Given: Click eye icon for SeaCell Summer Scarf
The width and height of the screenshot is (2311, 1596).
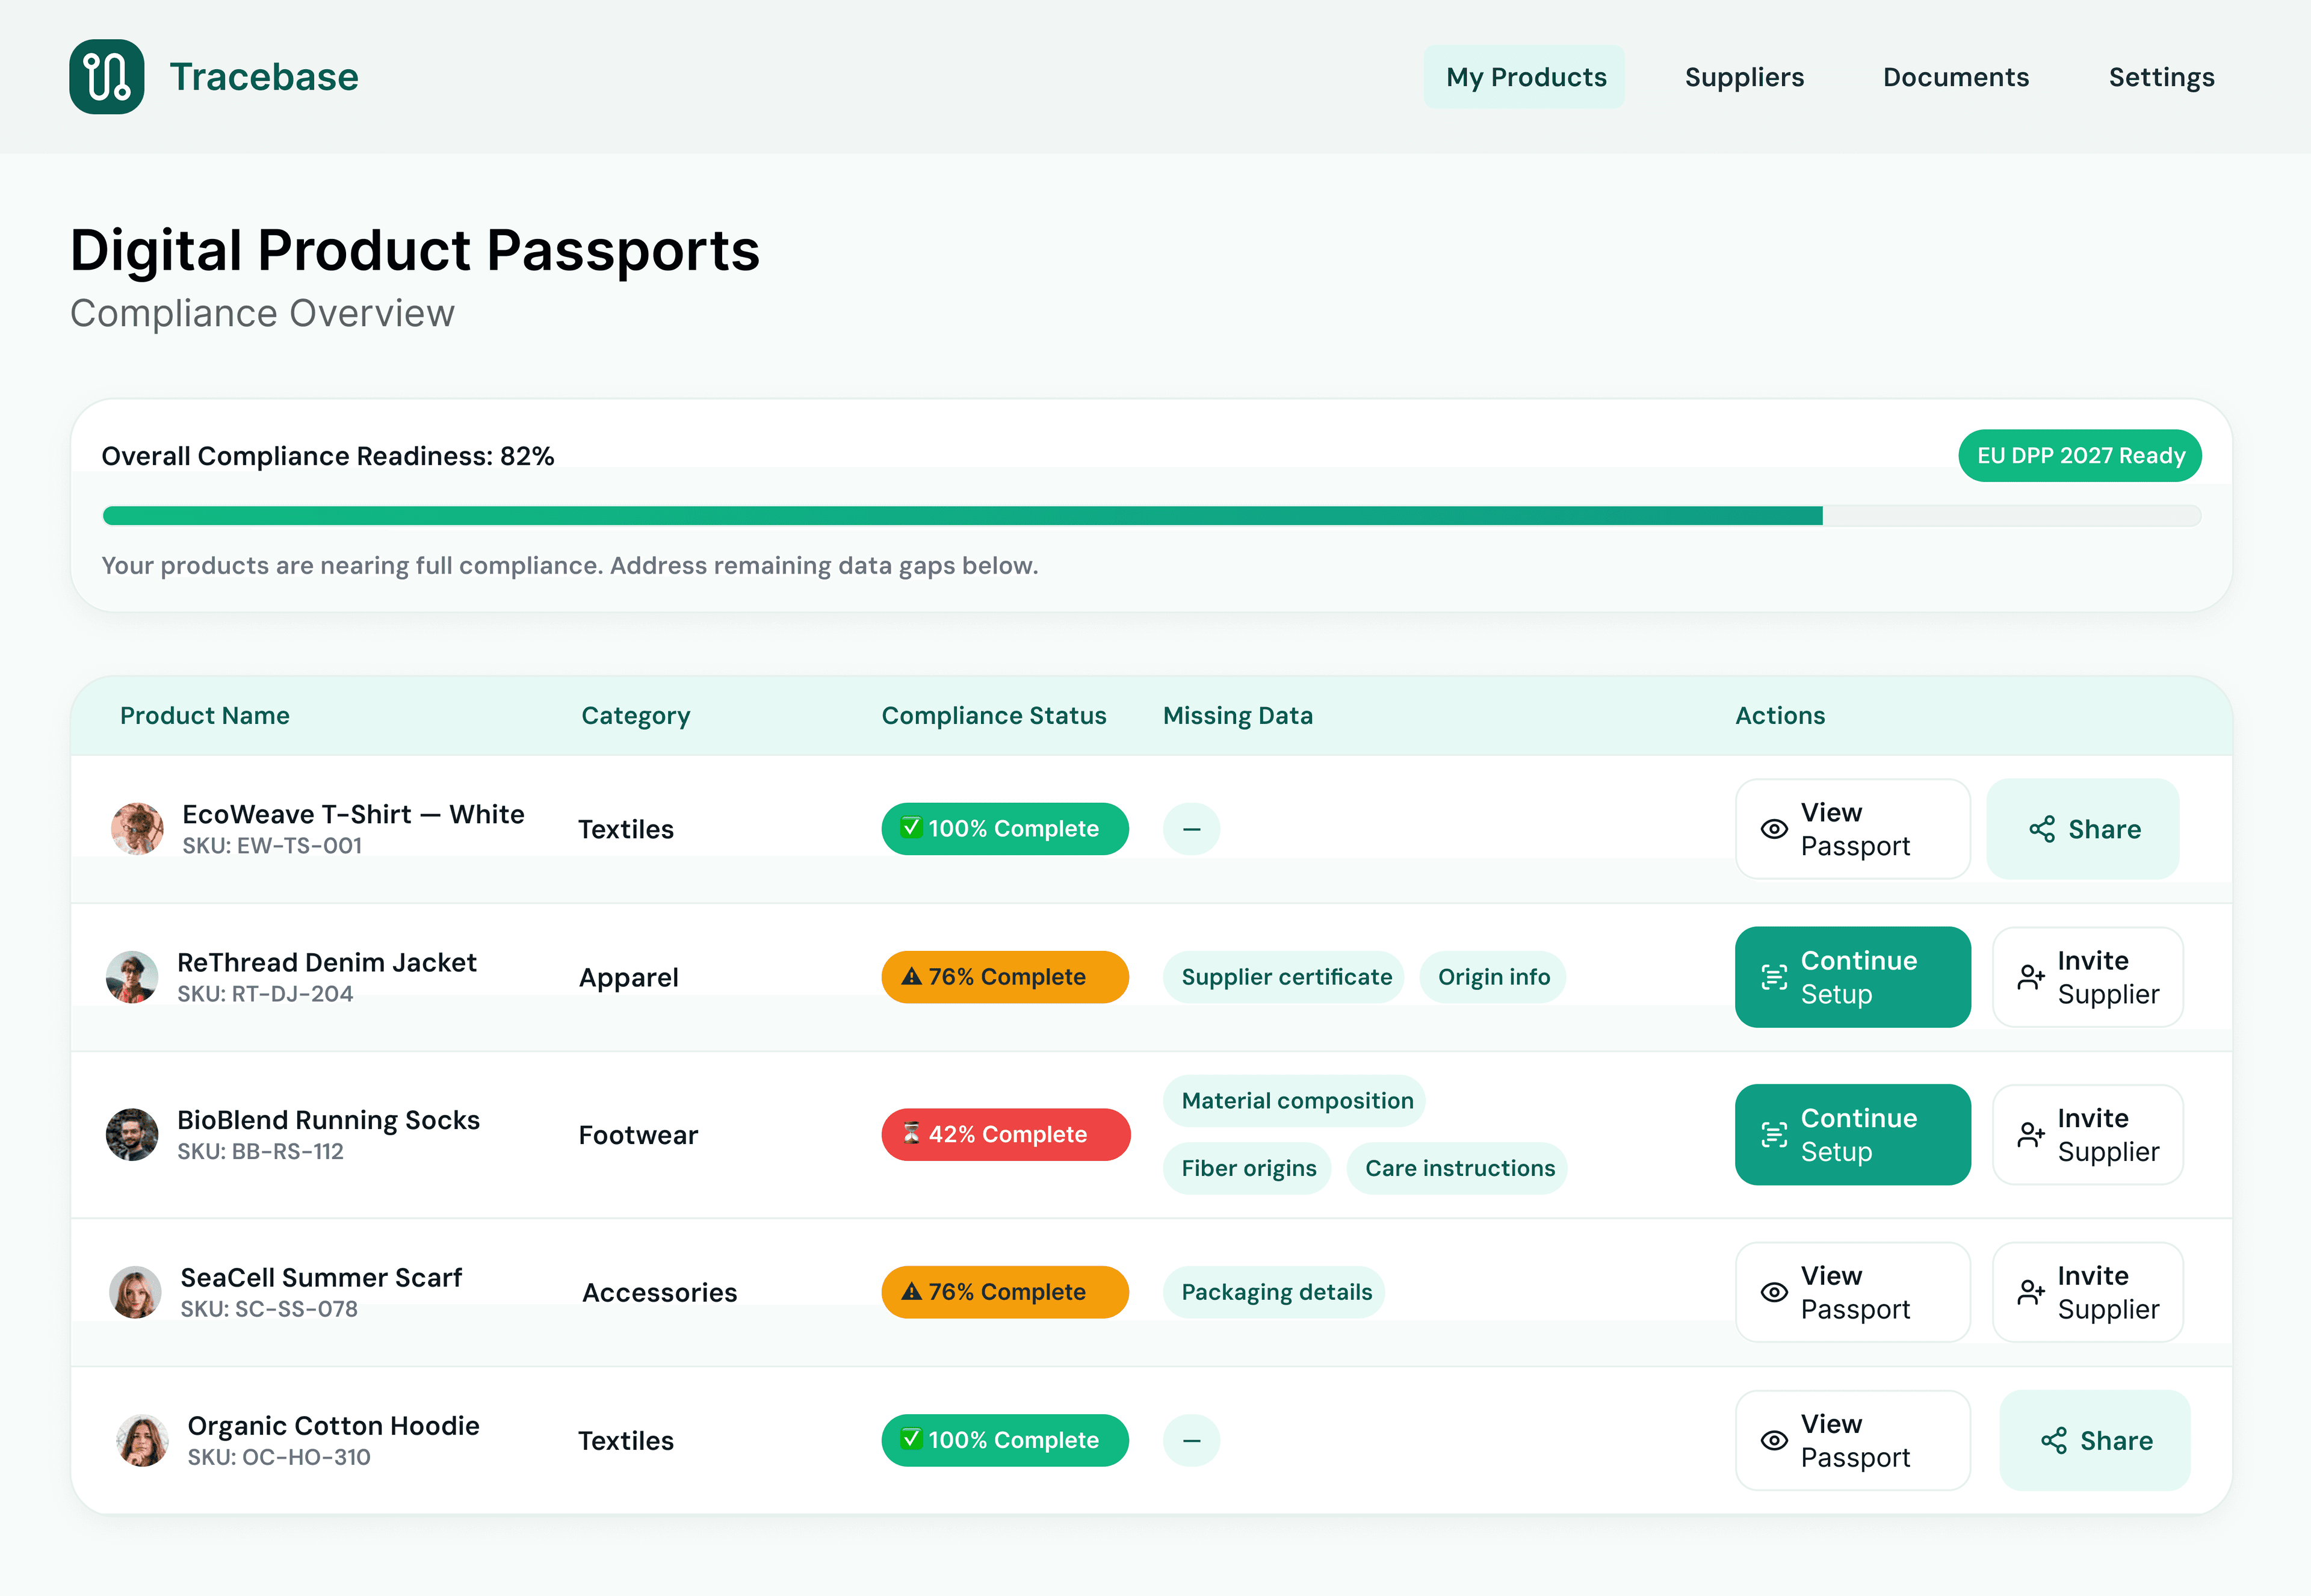Looking at the screenshot, I should (1774, 1292).
